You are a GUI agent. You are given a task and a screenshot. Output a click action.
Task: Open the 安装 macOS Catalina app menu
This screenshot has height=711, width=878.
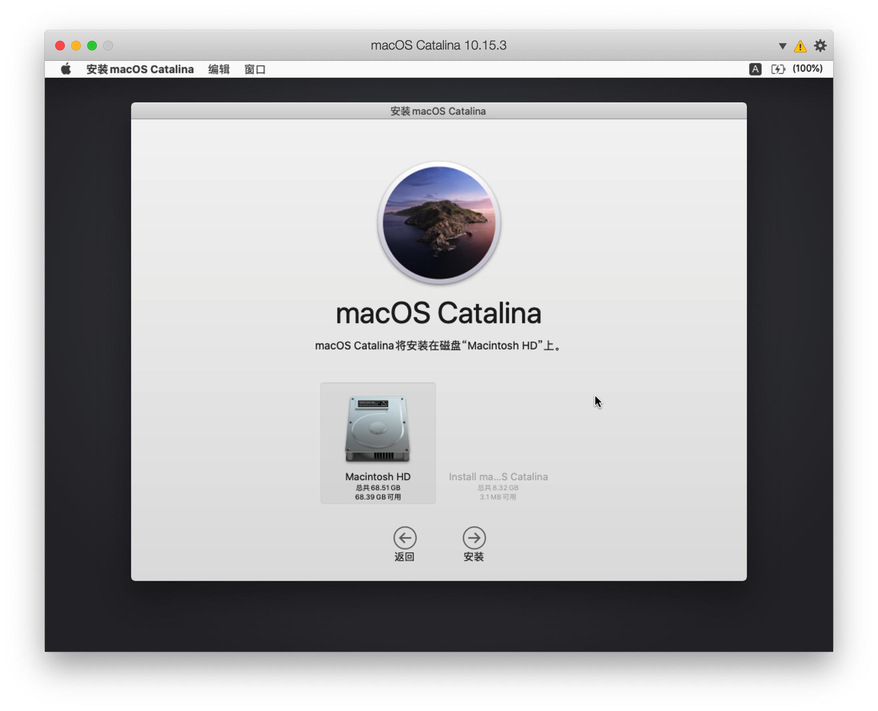[x=140, y=69]
